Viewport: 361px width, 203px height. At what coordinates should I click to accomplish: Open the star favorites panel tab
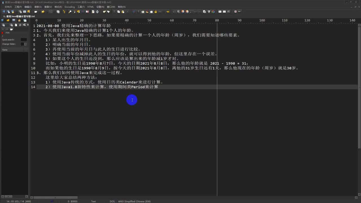coord(19,20)
